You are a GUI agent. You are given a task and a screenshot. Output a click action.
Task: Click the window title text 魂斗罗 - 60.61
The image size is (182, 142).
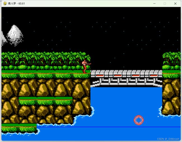(x=16, y=3)
